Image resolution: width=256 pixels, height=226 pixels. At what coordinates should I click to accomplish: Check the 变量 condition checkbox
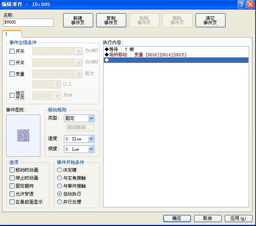(x=12, y=74)
